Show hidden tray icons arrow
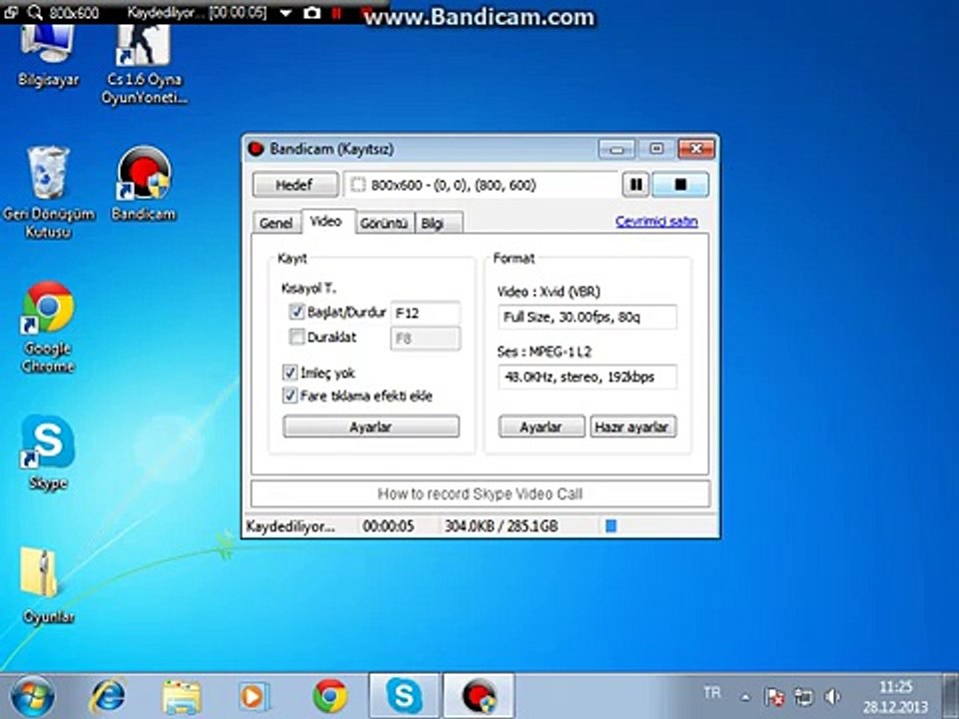 (x=745, y=696)
